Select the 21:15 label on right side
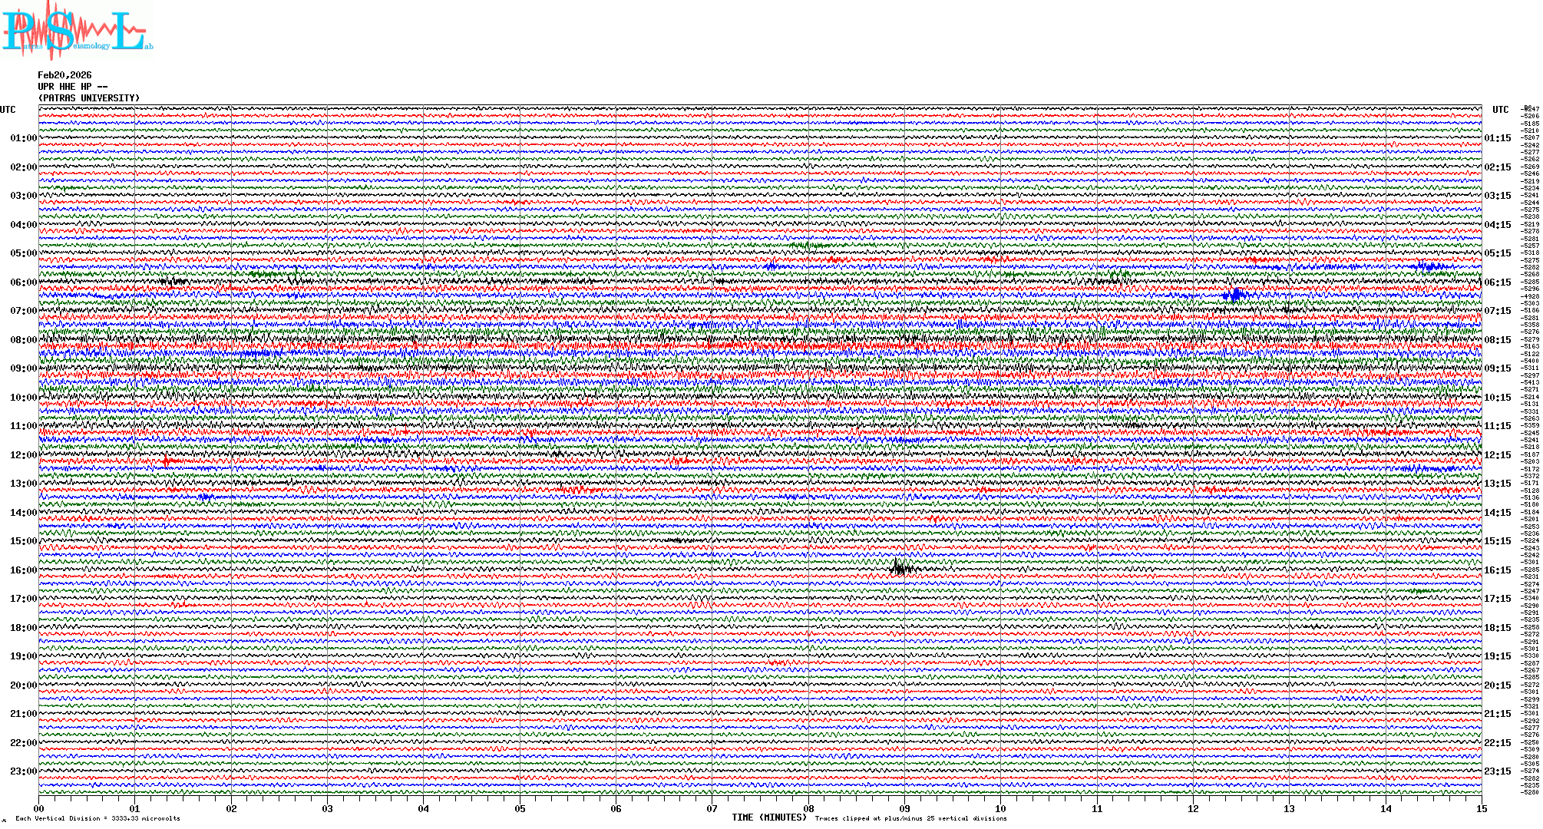 click(x=1497, y=714)
